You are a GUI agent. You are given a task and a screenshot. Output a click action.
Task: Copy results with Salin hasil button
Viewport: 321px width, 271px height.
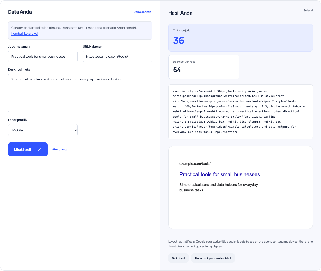click(x=178, y=258)
